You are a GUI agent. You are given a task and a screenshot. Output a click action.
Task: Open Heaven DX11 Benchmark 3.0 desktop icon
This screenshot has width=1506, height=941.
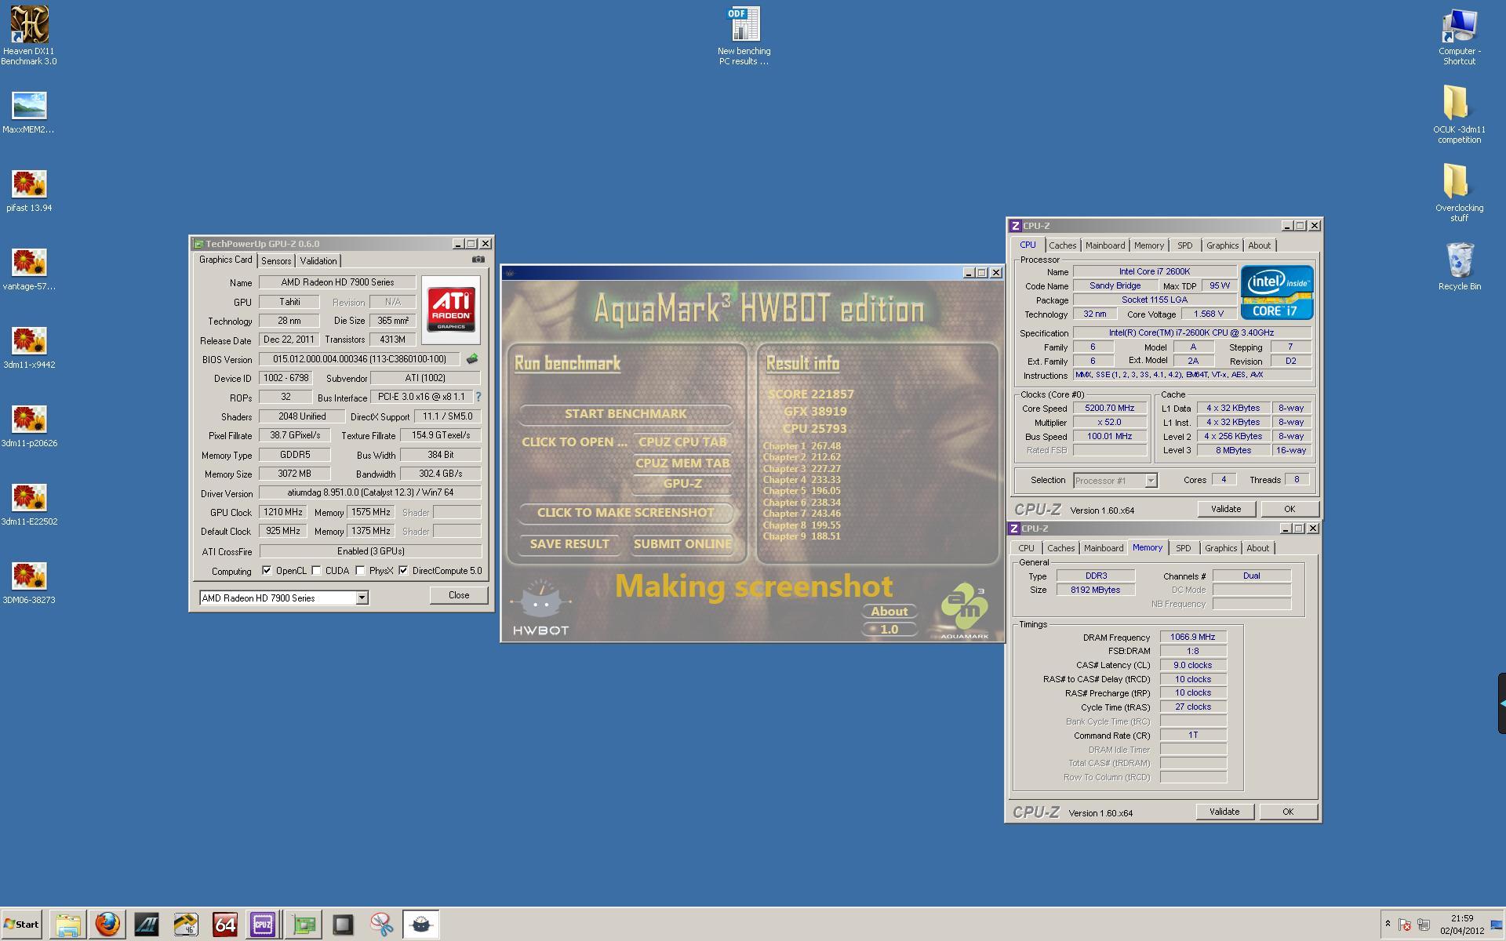click(29, 36)
